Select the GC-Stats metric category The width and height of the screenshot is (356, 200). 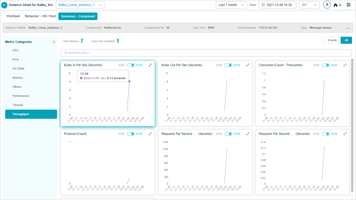[x=18, y=68]
